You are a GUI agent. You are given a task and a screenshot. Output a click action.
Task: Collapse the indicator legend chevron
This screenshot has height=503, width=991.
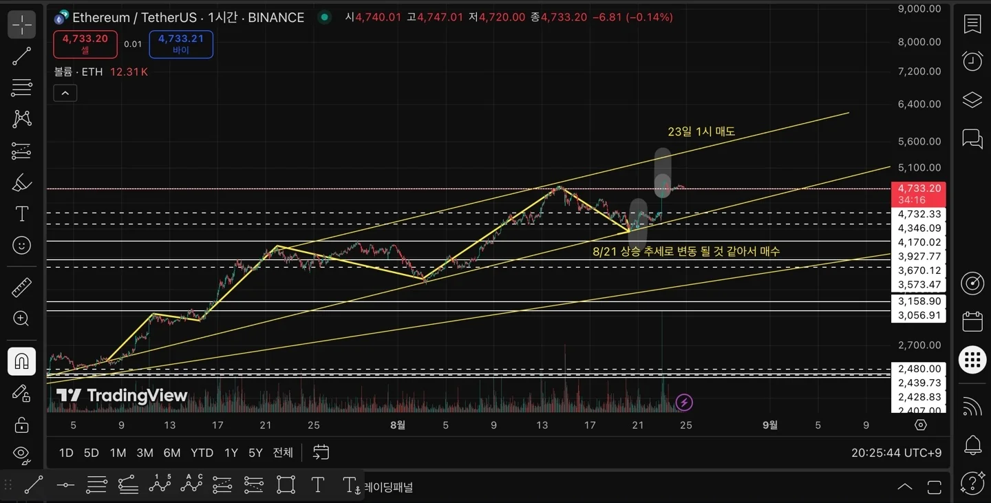point(65,93)
